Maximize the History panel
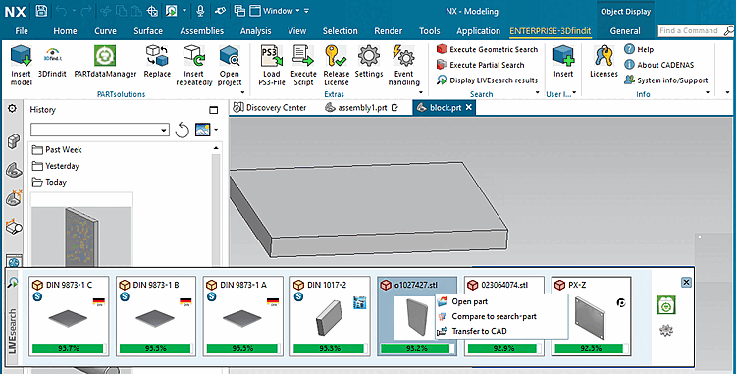736x374 pixels. [214, 110]
